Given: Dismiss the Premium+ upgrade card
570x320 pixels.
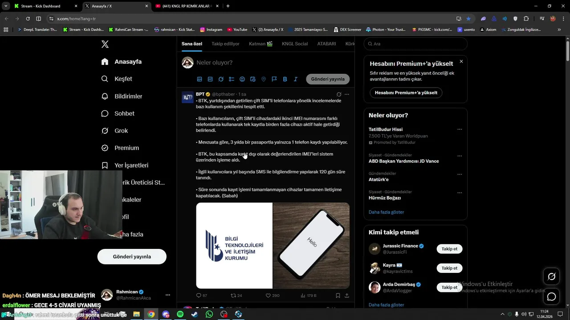Looking at the screenshot, I should pyautogui.click(x=461, y=61).
